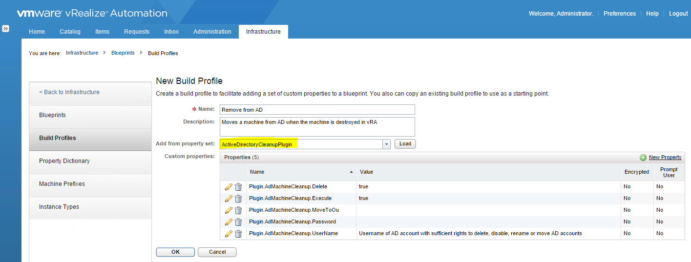This screenshot has height=262, width=691.
Task: Open the Catalog tab
Action: pos(70,32)
